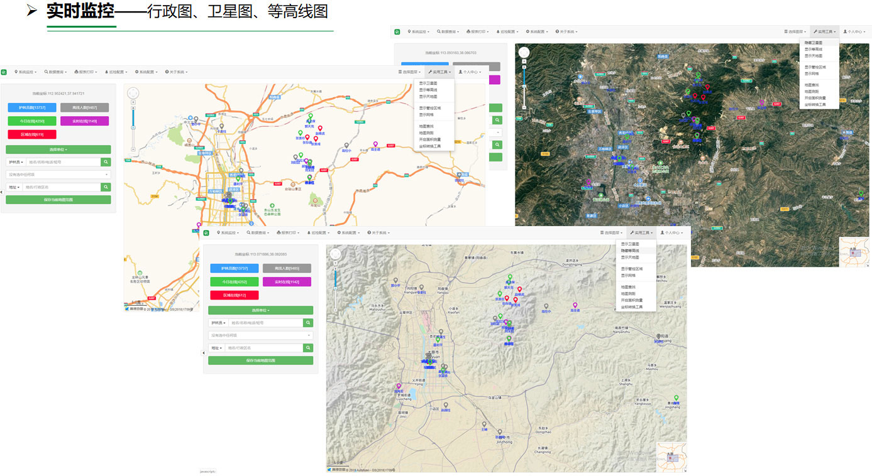The image size is (872, 476).
Task: Open 没有选中任何项 select in terrain map window
Action: [x=261, y=335]
